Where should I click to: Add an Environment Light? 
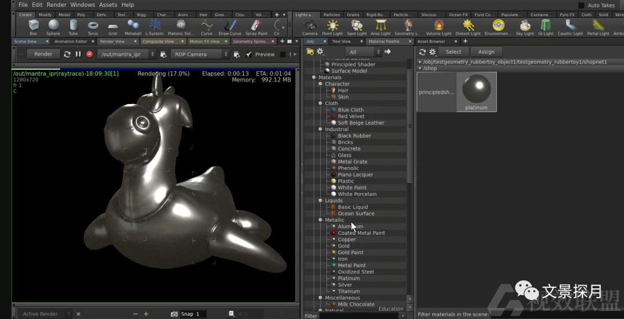tap(498, 28)
